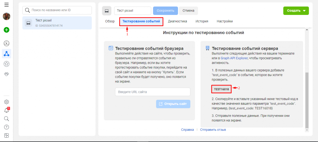The width and height of the screenshot is (318, 142).
Task: Click the green plus create icon
Action: point(7,30)
